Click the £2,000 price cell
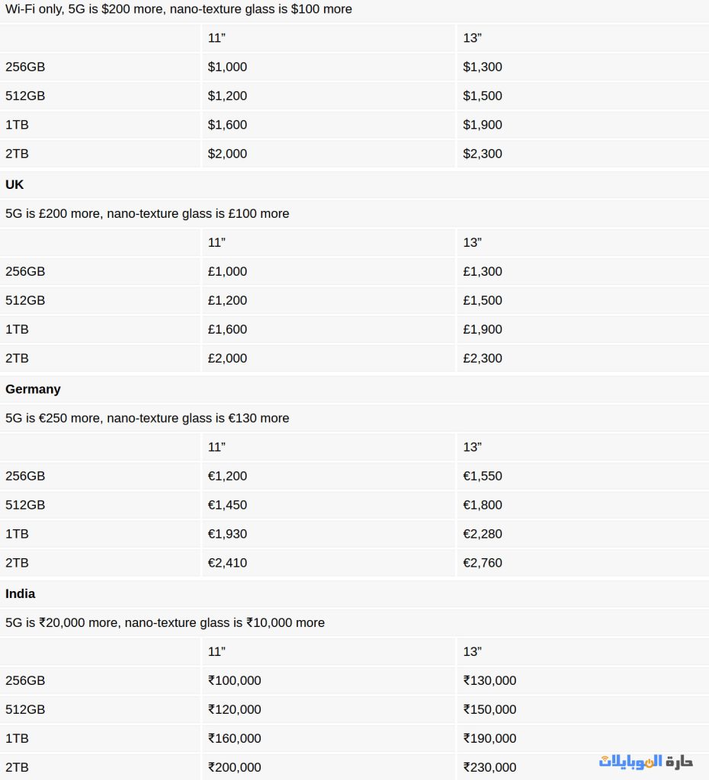 click(227, 359)
